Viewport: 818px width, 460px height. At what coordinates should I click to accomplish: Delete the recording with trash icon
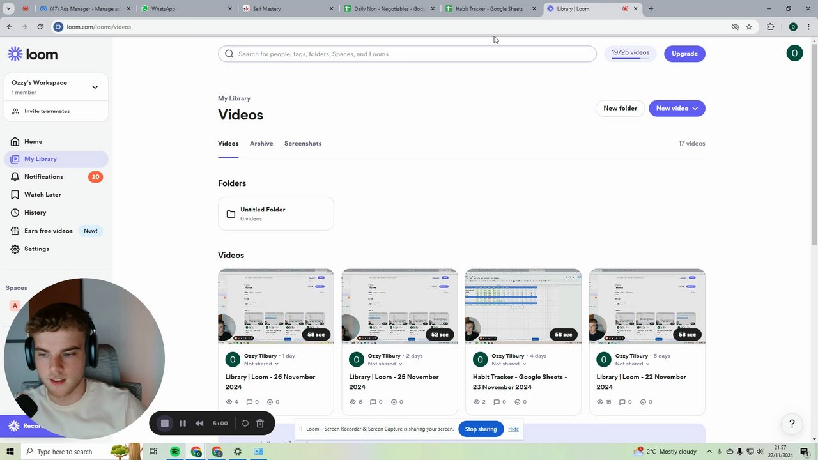point(260,423)
